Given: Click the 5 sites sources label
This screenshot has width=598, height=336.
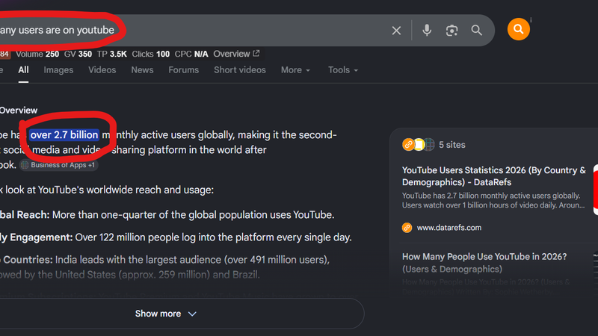Looking at the screenshot, I should click(x=452, y=145).
